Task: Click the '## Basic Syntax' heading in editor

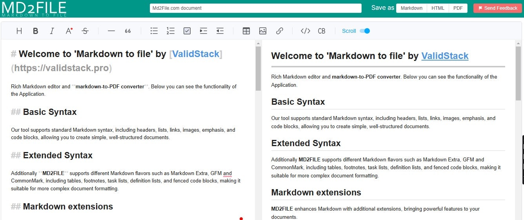Action: click(x=44, y=112)
